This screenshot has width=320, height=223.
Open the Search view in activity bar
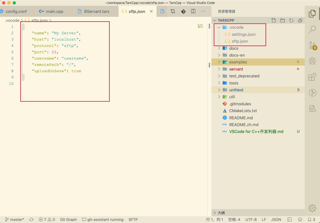coord(312,29)
